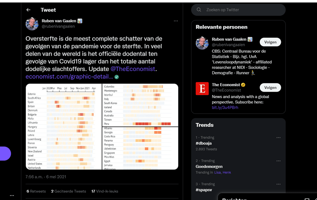The image size is (317, 200).
Task: Open the excess mortality chart image
Action: pos(102,127)
